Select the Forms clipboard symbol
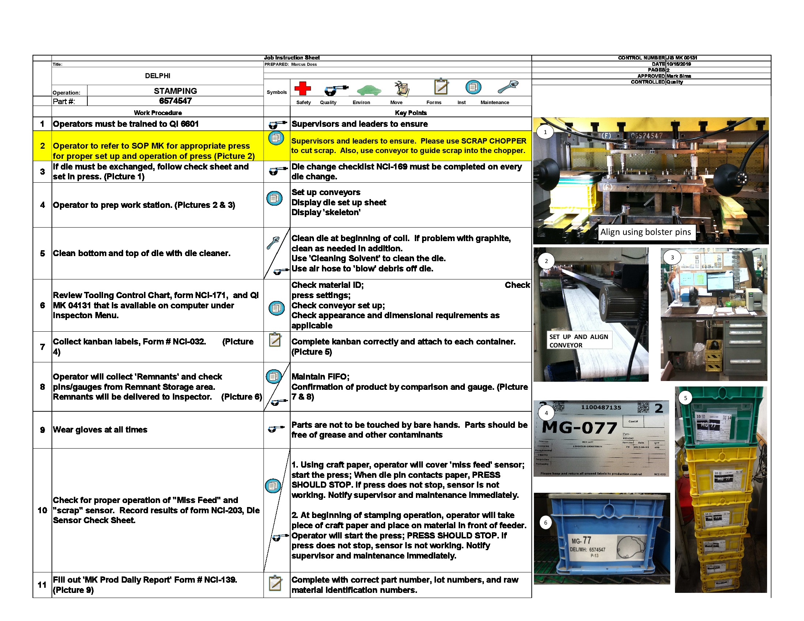Screen dimensions: 804x621 (x=441, y=87)
